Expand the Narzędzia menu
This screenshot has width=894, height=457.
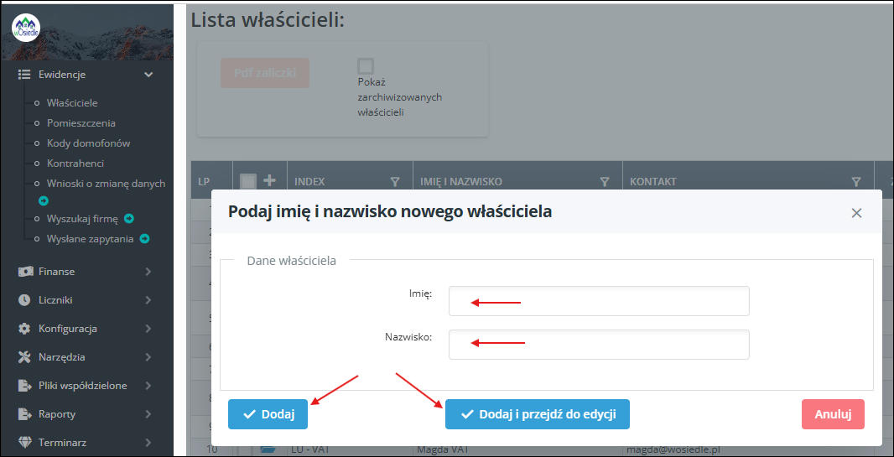point(148,356)
